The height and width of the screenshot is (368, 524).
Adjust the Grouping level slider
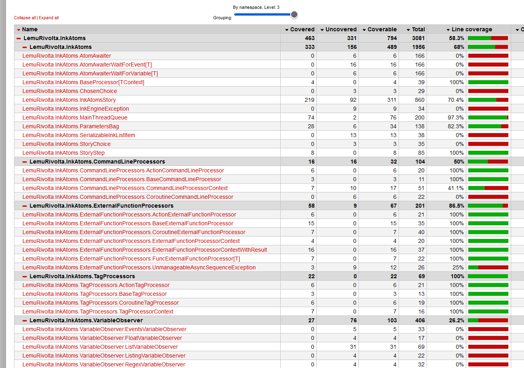pos(266,14)
